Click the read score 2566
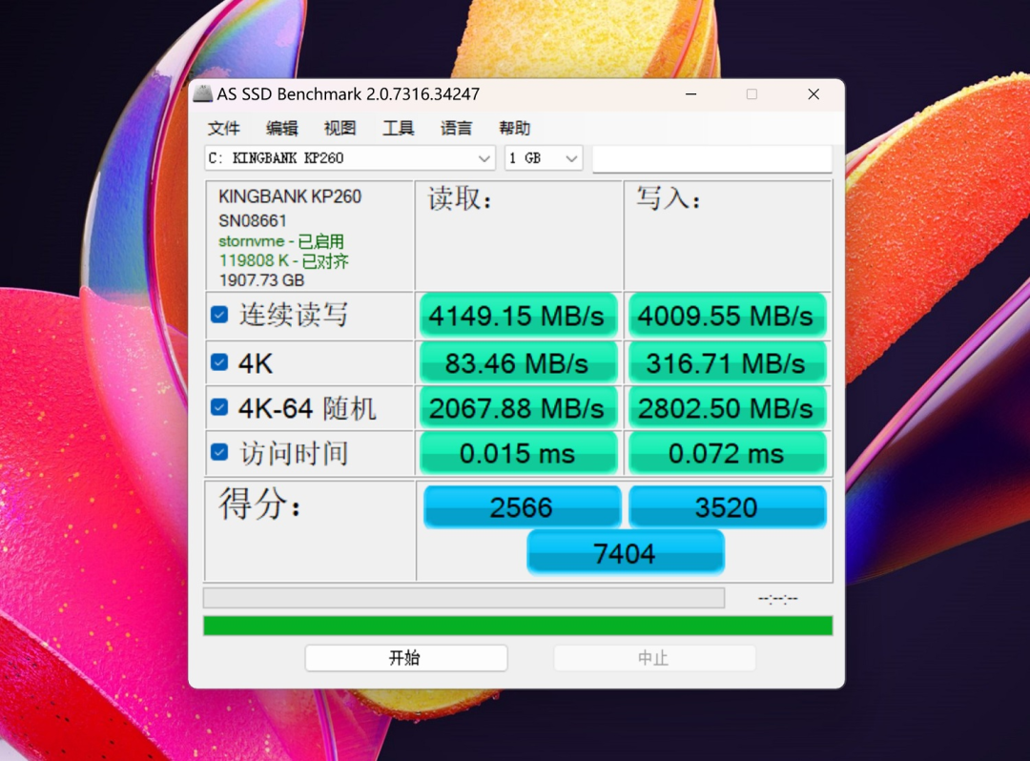Viewport: 1030px width, 761px height. pyautogui.click(x=522, y=507)
